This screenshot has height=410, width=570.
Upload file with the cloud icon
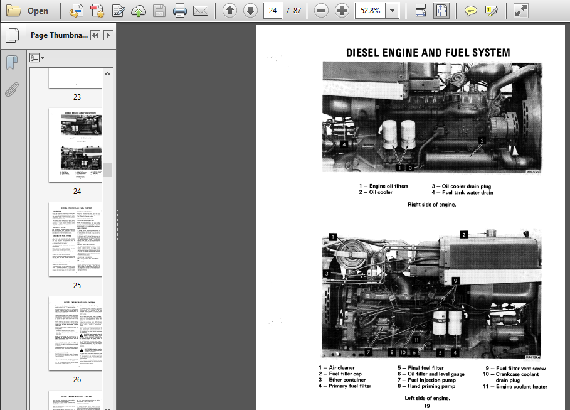tap(139, 11)
